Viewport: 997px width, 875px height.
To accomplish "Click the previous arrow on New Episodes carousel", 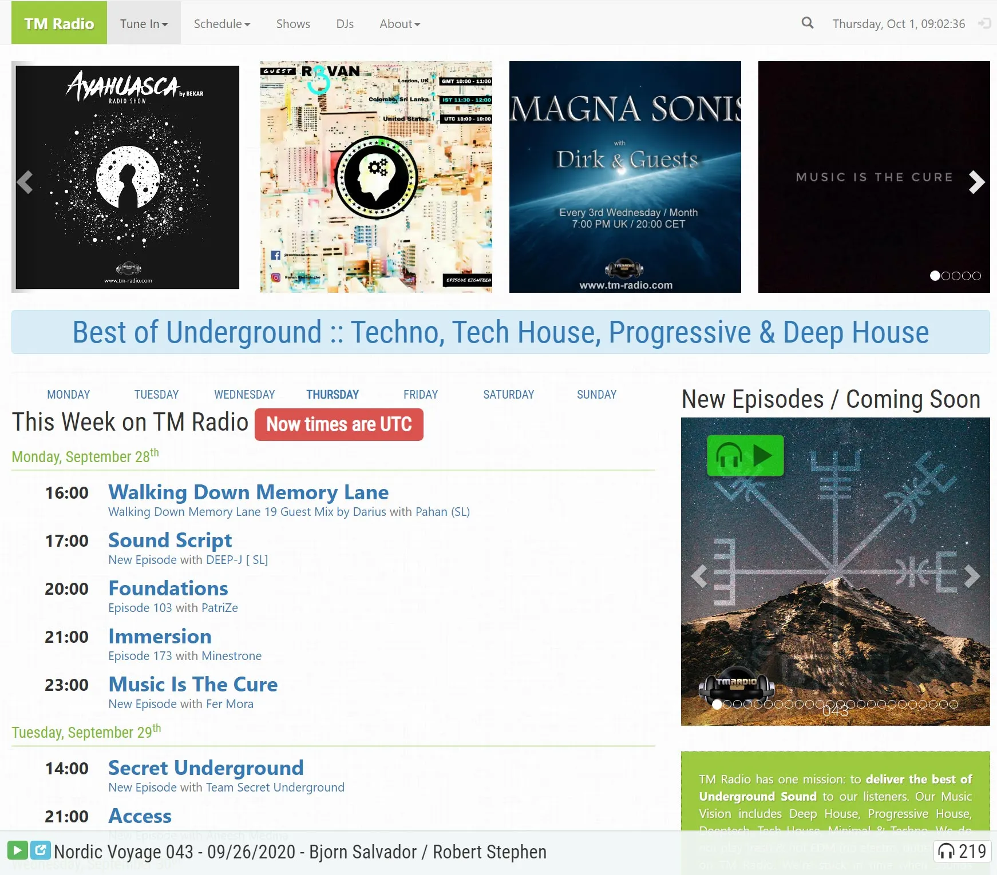I will (699, 576).
